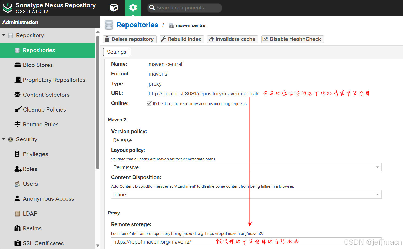Click the Repositories database header icon
The height and width of the screenshot is (249, 403).
[x=109, y=25]
